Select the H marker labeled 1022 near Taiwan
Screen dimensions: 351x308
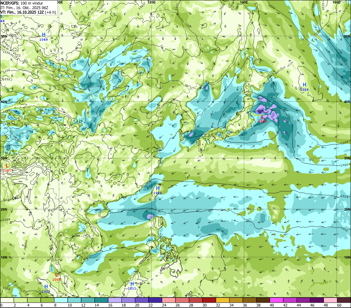[158, 188]
